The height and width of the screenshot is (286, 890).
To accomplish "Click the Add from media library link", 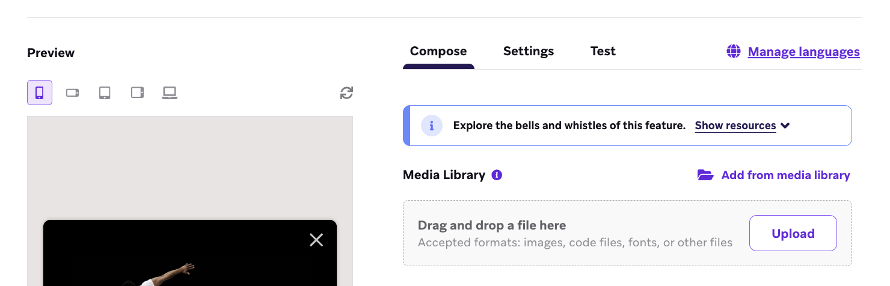I will pos(785,175).
